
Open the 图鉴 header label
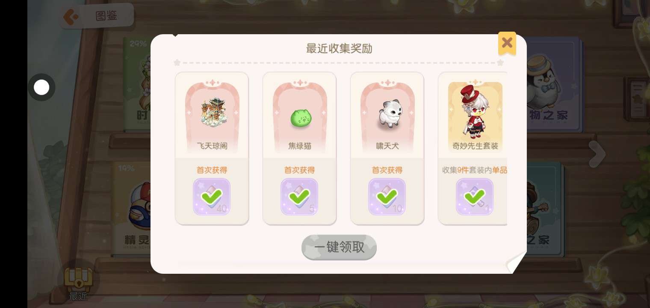coord(106,16)
